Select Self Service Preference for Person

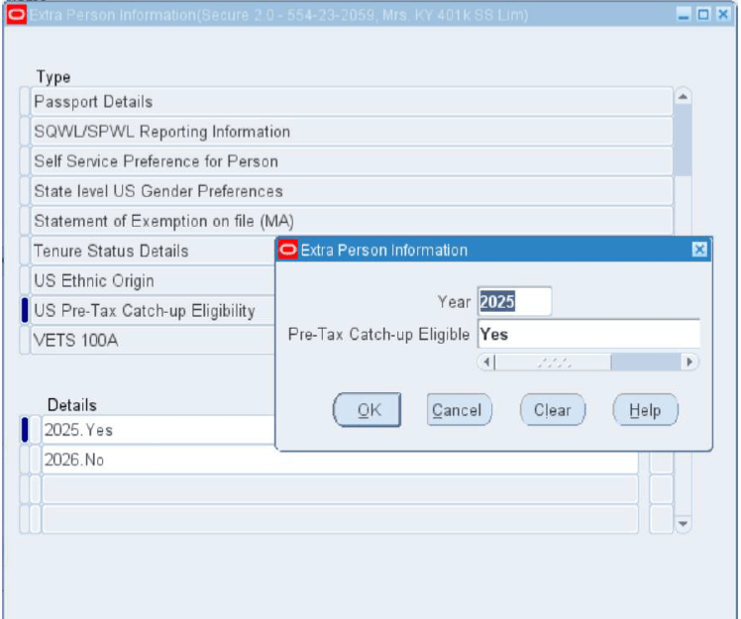pyautogui.click(x=352, y=161)
